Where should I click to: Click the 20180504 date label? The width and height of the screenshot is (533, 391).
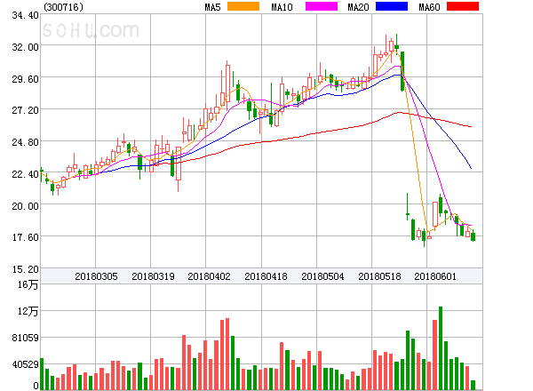pyautogui.click(x=322, y=276)
